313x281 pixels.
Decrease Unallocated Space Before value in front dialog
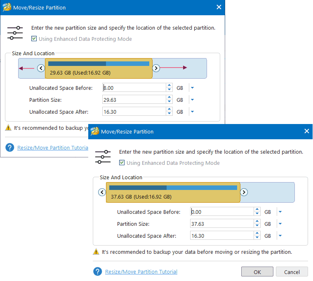tap(257, 214)
